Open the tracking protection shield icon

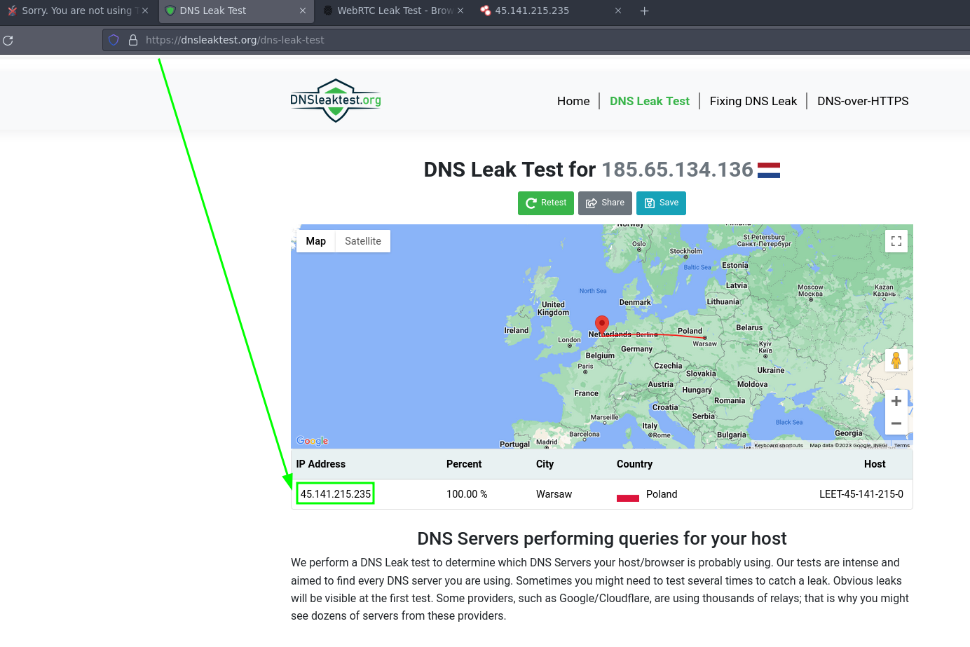click(x=114, y=40)
